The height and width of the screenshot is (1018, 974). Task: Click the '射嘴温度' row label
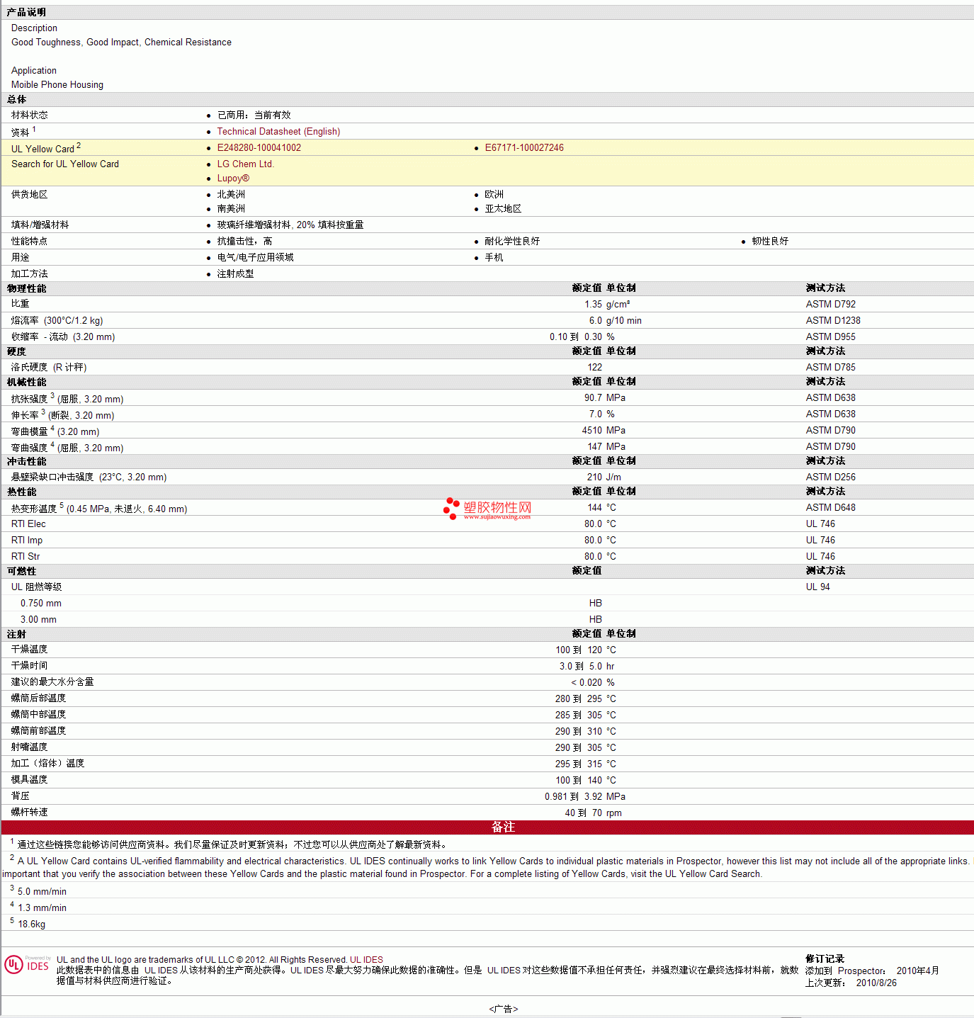30,747
